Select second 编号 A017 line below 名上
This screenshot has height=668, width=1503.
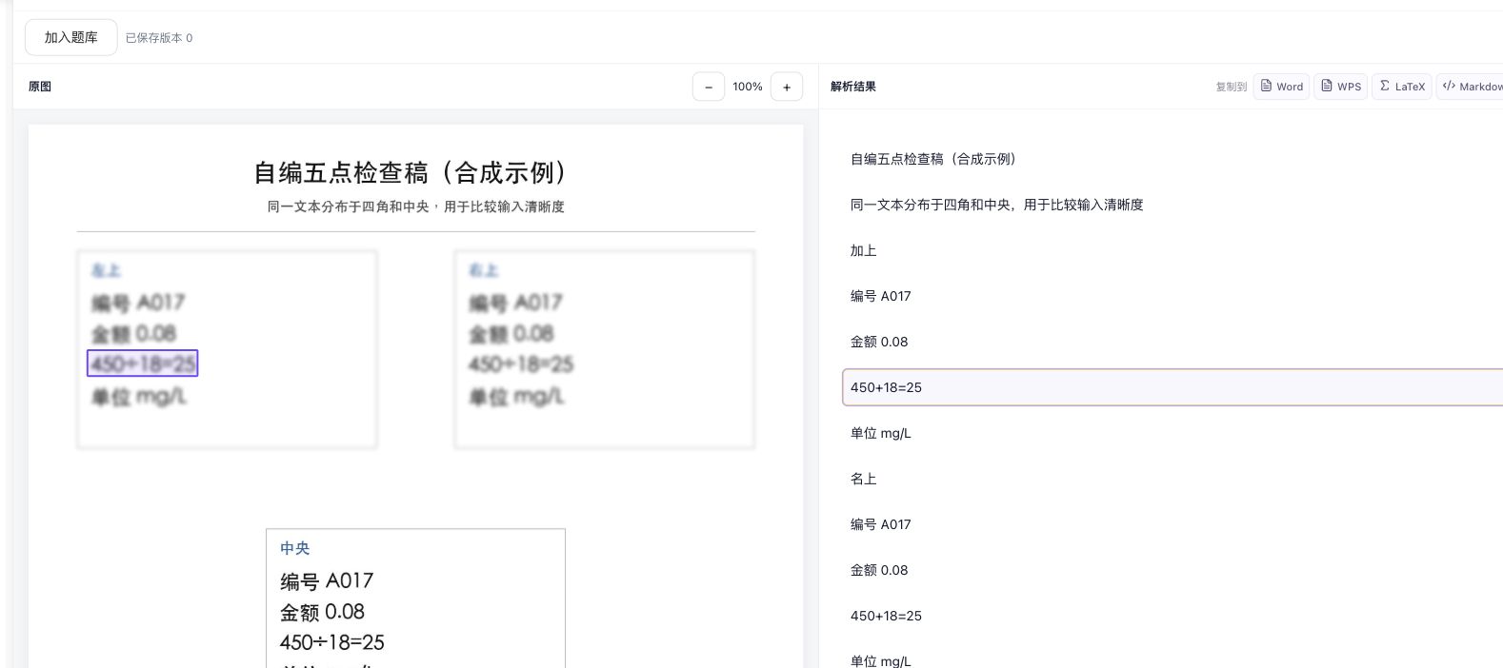[x=880, y=524]
